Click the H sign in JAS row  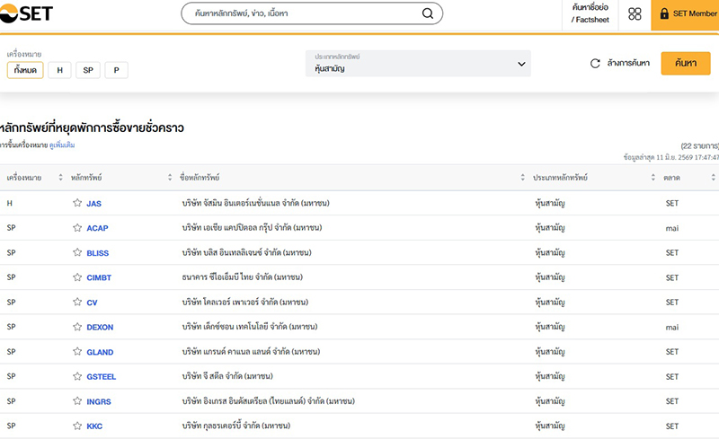click(10, 203)
